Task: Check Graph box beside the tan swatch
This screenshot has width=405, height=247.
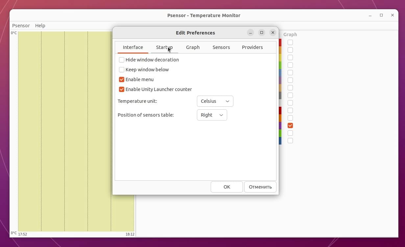Action: click(290, 88)
